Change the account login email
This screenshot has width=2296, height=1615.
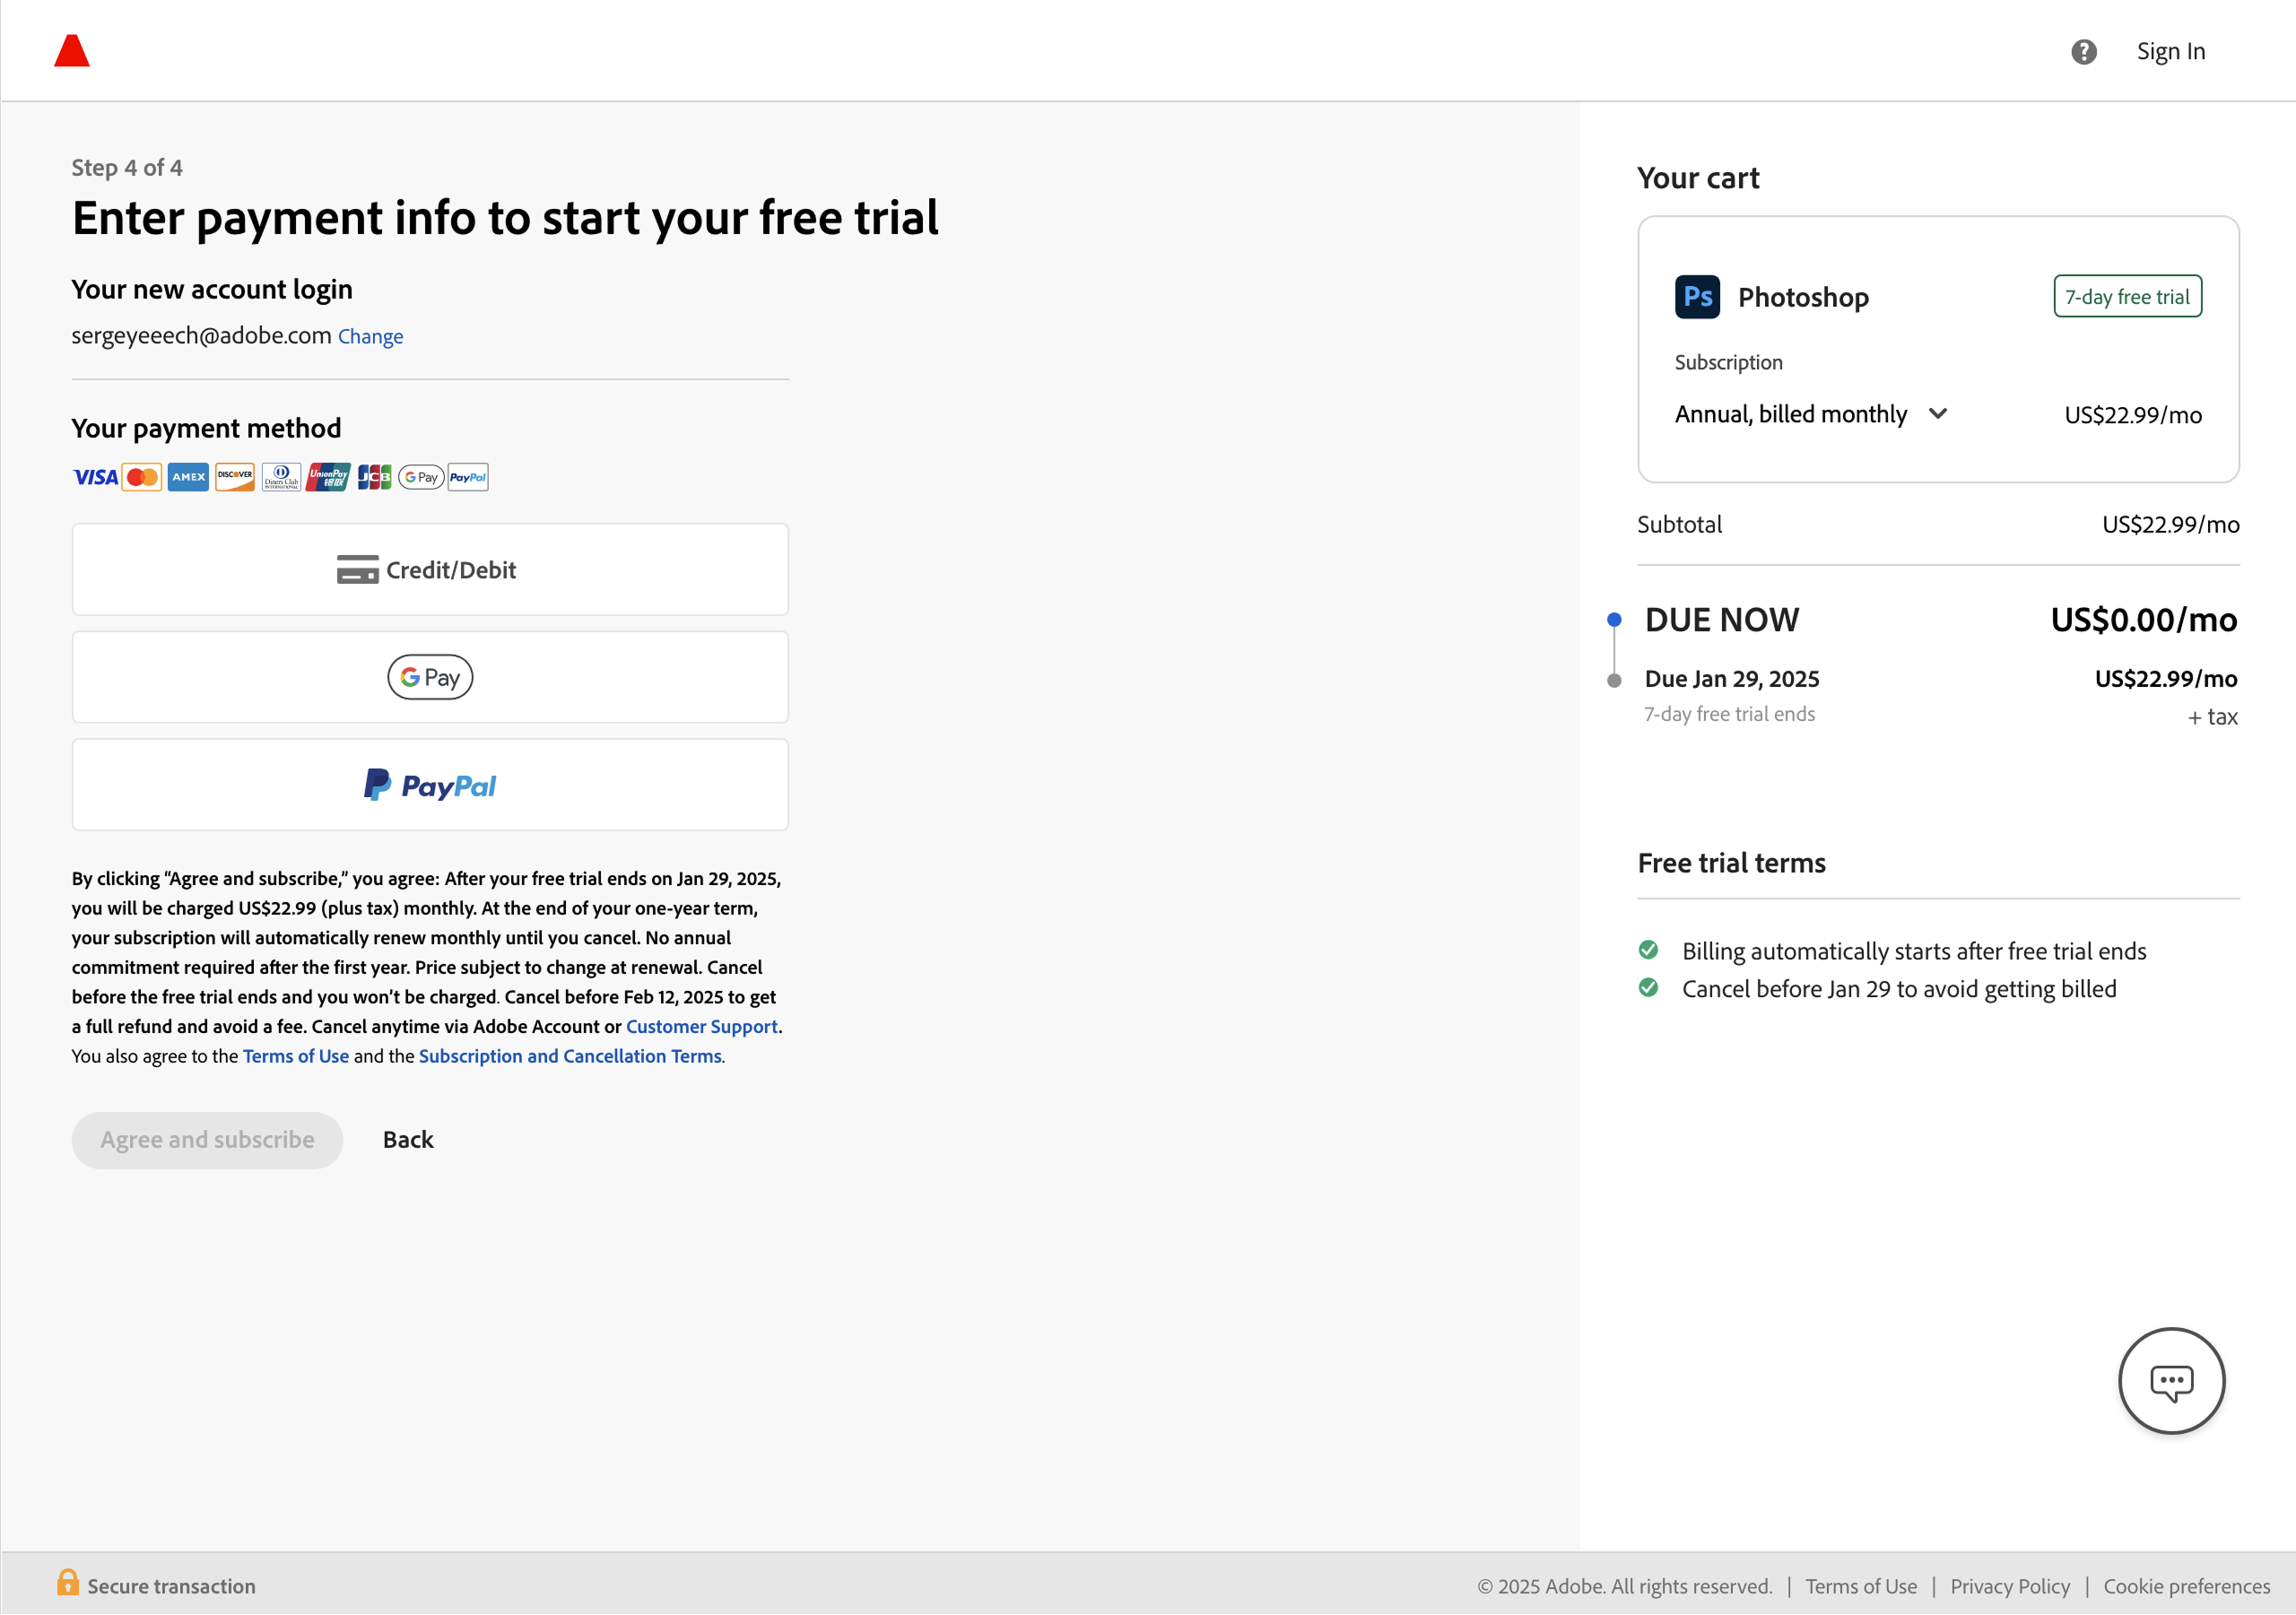[370, 337]
